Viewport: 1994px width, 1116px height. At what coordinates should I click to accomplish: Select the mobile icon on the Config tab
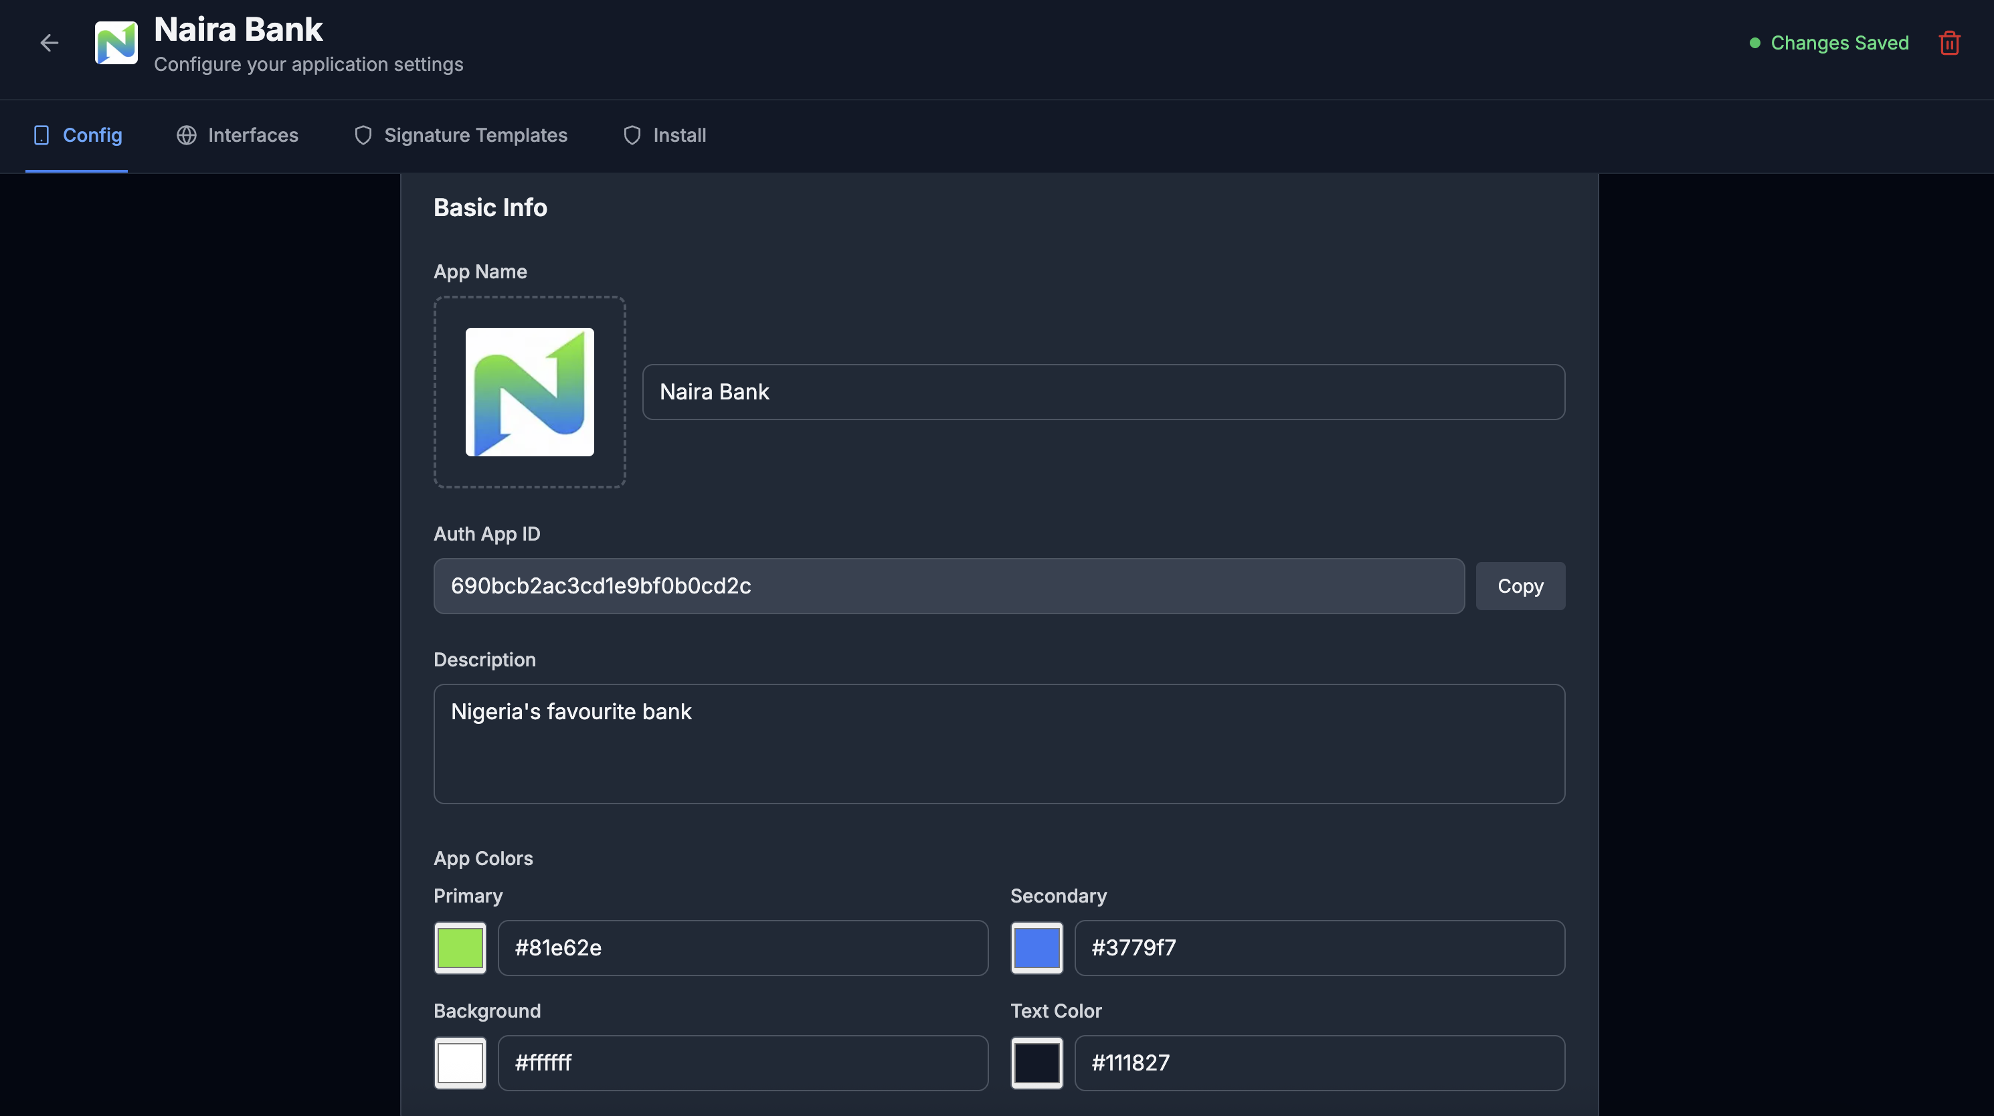(41, 134)
